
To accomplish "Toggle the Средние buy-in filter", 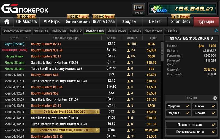I will point(178,113).
